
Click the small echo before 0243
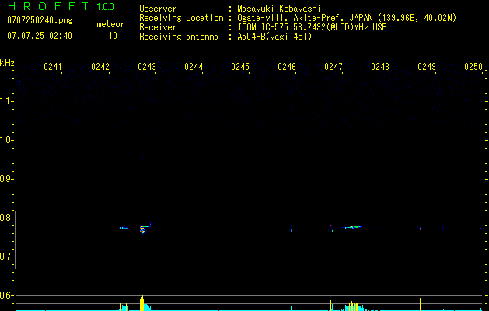pyautogui.click(x=124, y=228)
